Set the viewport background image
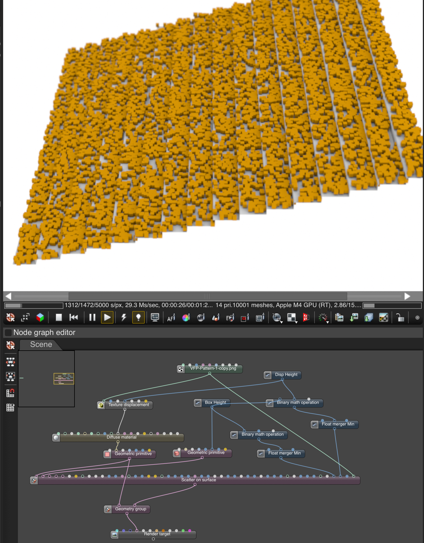The height and width of the screenshot is (543, 424). click(384, 317)
